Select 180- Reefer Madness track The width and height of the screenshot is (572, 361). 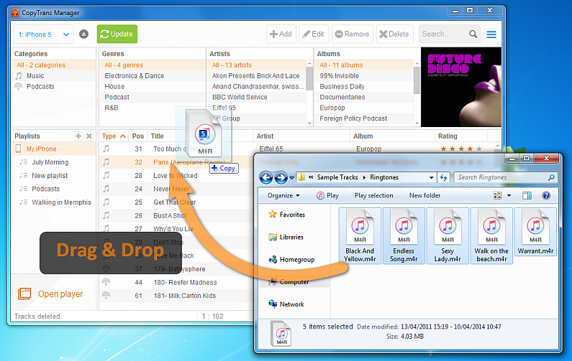(x=176, y=282)
